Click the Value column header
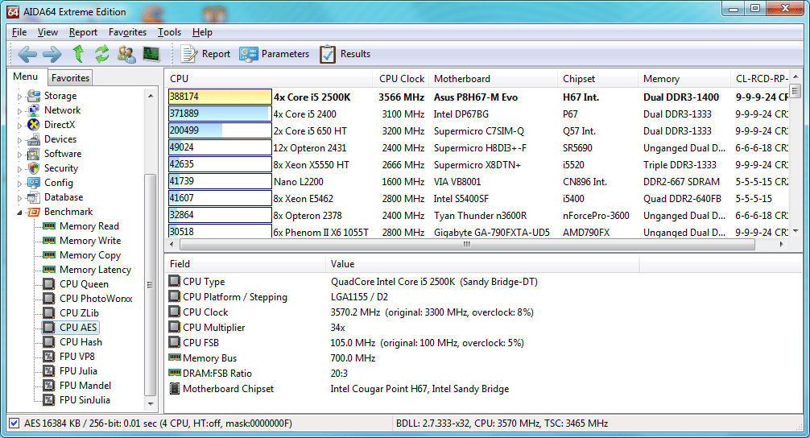Screen dimensions: 810x438 pos(482,264)
